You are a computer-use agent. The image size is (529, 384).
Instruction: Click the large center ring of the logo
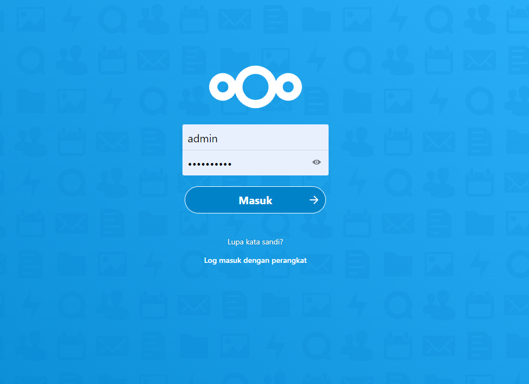point(255,87)
